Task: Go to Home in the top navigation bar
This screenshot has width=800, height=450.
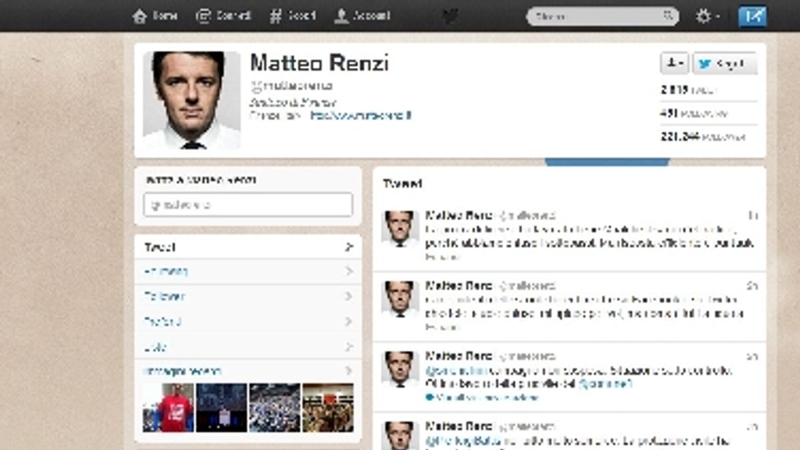Action: tap(155, 16)
